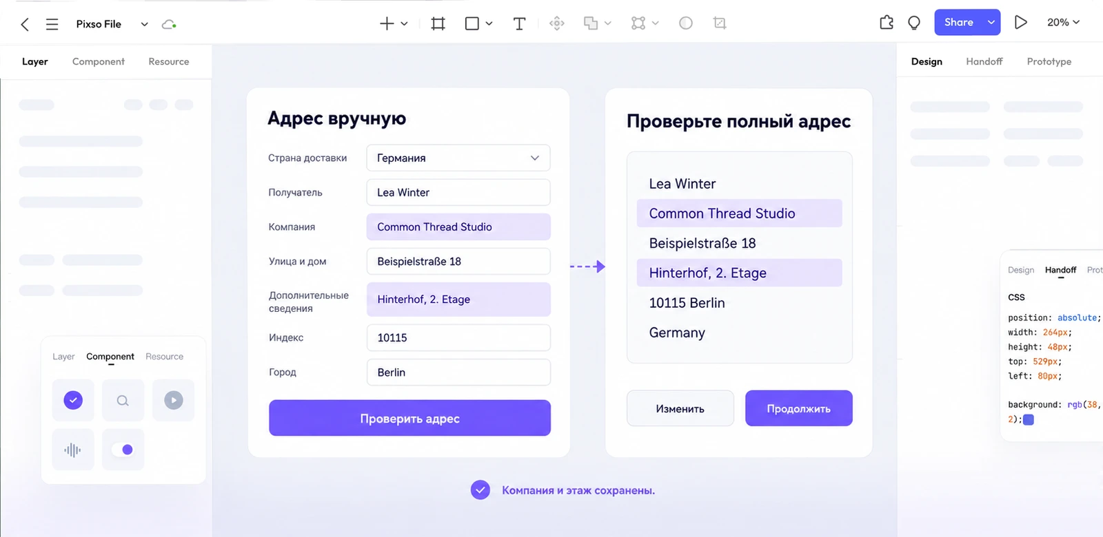Expand the Pixso File name dropdown
This screenshot has height=537, width=1103.
pos(144,24)
